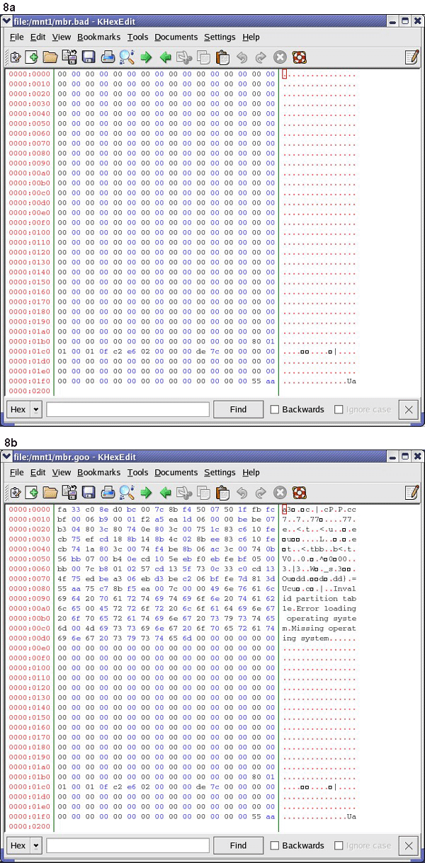Click the lifebuoy help icon in mbr.goo toolbar

[x=299, y=493]
